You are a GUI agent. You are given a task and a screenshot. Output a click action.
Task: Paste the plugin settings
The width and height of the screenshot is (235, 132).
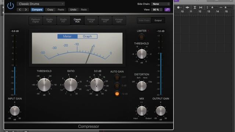(x=61, y=10)
